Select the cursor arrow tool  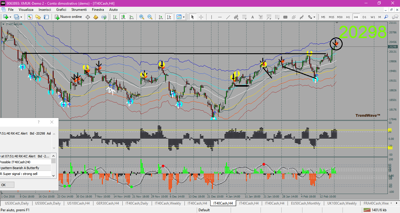point(193,17)
